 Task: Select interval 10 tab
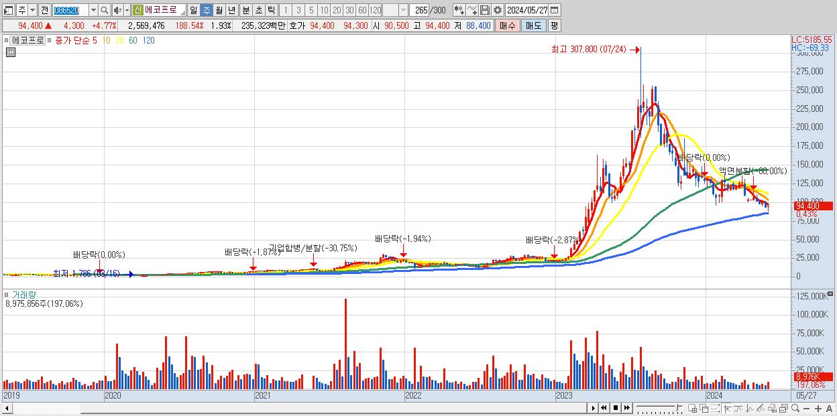pyautogui.click(x=324, y=11)
